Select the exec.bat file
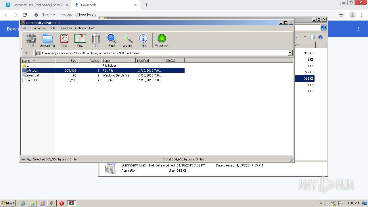This screenshot has height=207, width=368. pyautogui.click(x=103, y=75)
